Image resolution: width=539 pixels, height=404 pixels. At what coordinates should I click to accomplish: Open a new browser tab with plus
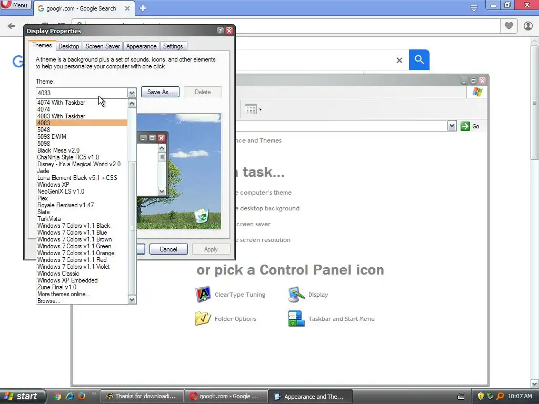pyautogui.click(x=143, y=8)
